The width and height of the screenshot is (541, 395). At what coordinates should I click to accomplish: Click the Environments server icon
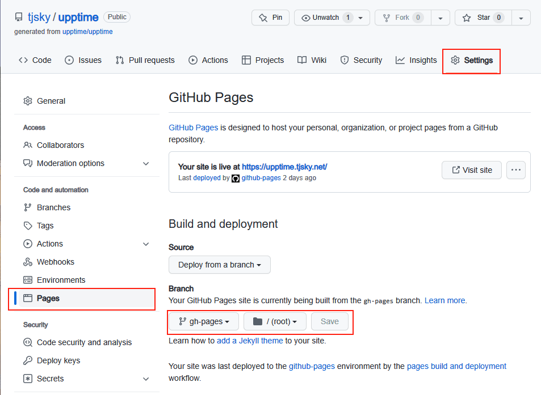pyautogui.click(x=28, y=279)
